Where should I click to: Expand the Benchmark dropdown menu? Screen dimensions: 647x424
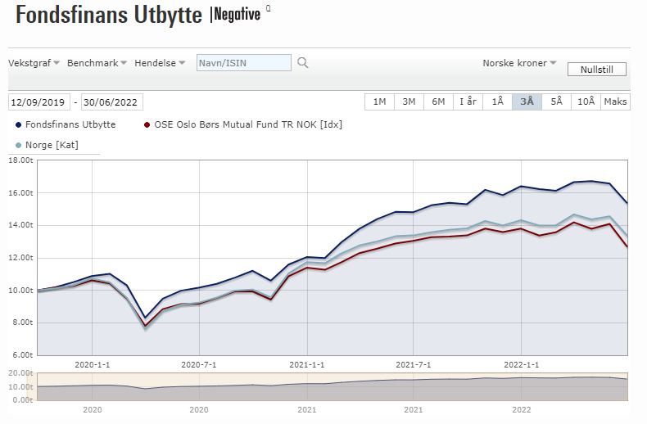click(x=97, y=63)
